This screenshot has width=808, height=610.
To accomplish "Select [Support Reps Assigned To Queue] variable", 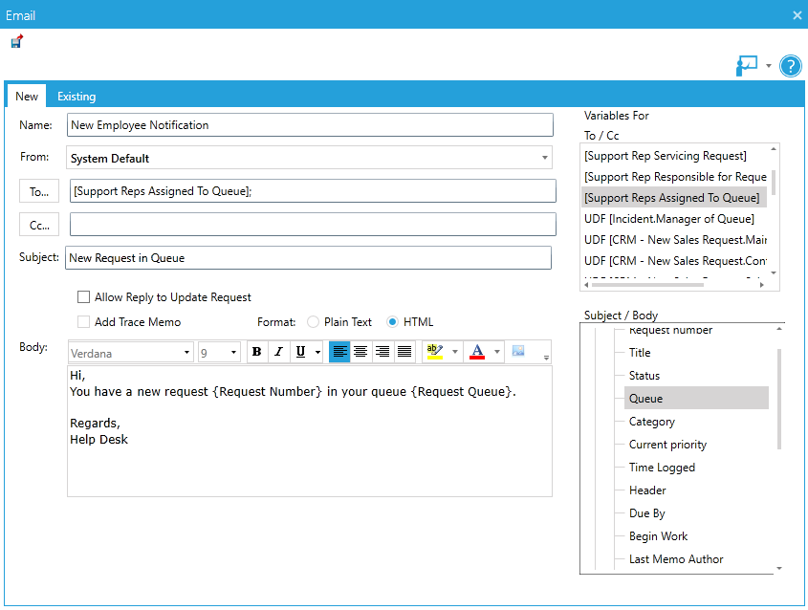I will coord(674,198).
